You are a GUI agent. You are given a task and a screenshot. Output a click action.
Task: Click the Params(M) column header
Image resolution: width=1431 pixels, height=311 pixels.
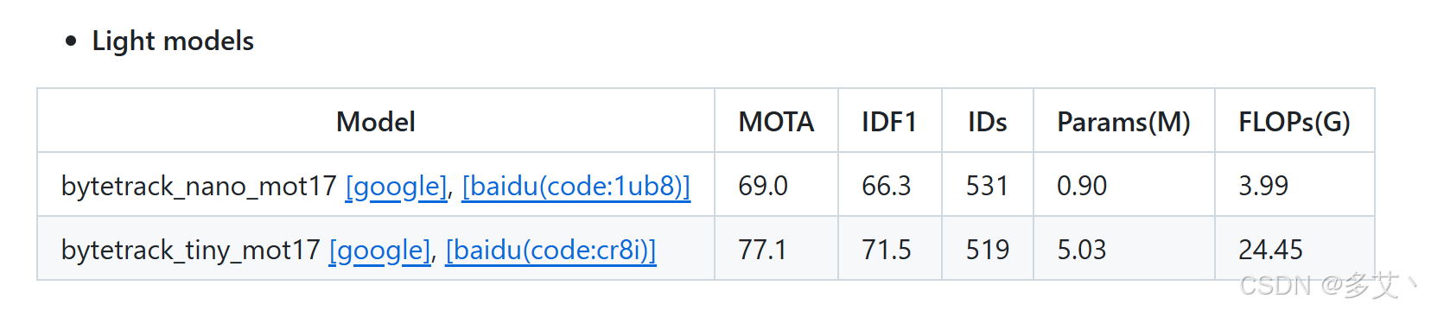tap(1123, 122)
